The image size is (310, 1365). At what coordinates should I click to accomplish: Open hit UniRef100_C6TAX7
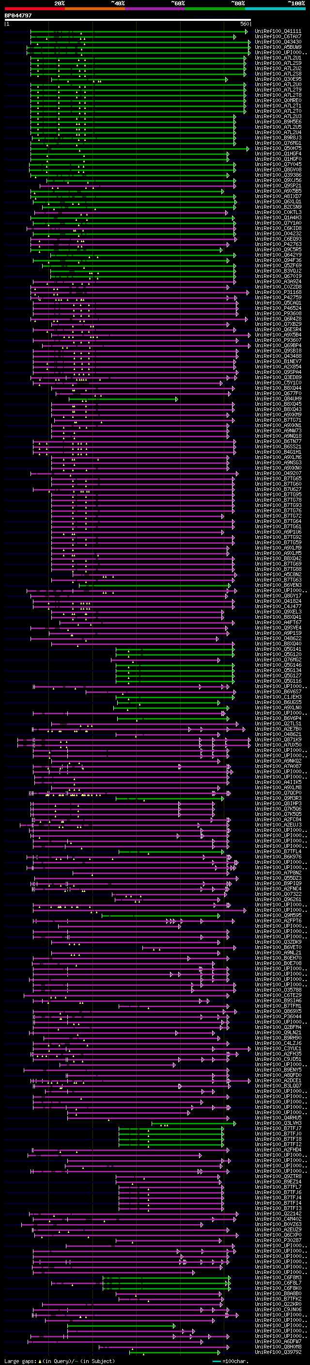[278, 37]
